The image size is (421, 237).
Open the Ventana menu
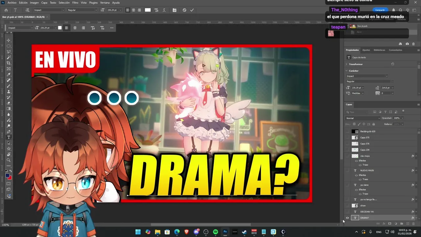tap(105, 3)
